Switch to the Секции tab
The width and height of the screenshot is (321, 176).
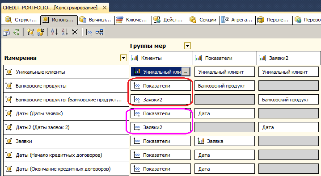tap(203, 20)
